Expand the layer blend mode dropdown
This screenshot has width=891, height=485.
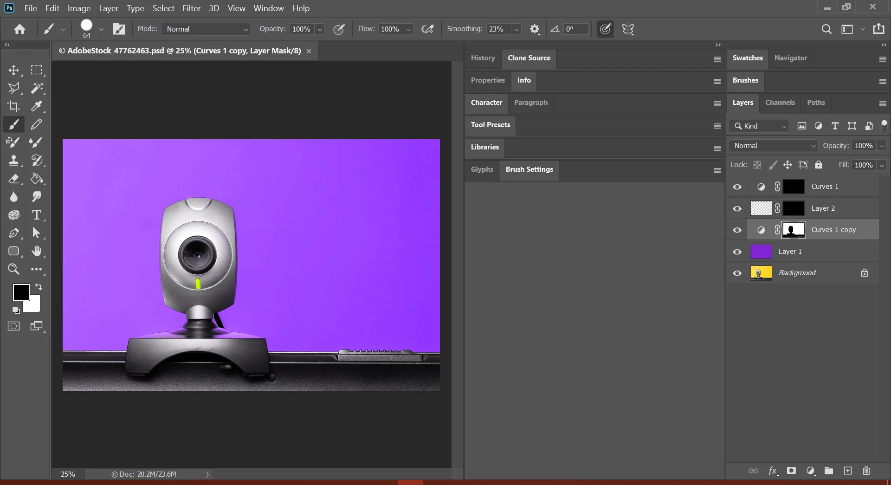click(773, 146)
